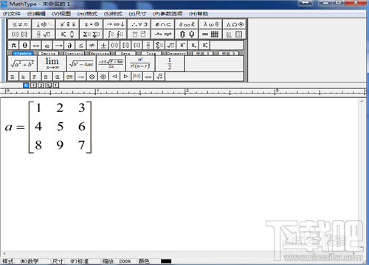The width and height of the screenshot is (369, 265).
Task: Insert the lim x to infinity expression
Action: [x=52, y=63]
